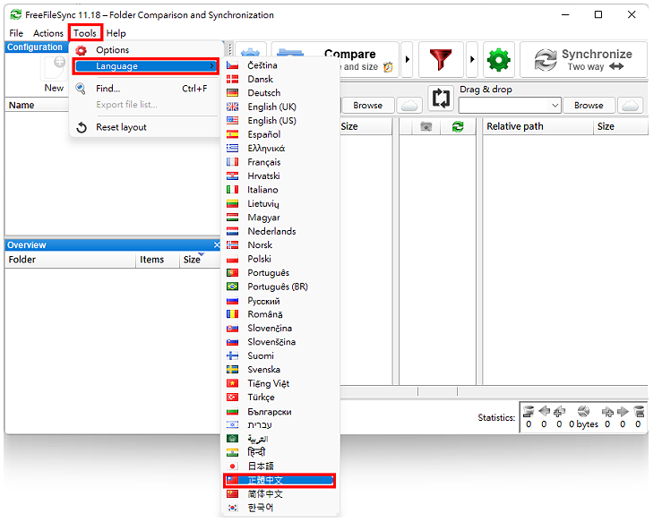Click the category camera column icon

point(426,126)
